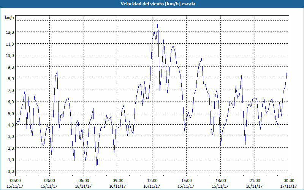Click the 03:00 time axis label
The image size is (304, 190).
[50, 181]
